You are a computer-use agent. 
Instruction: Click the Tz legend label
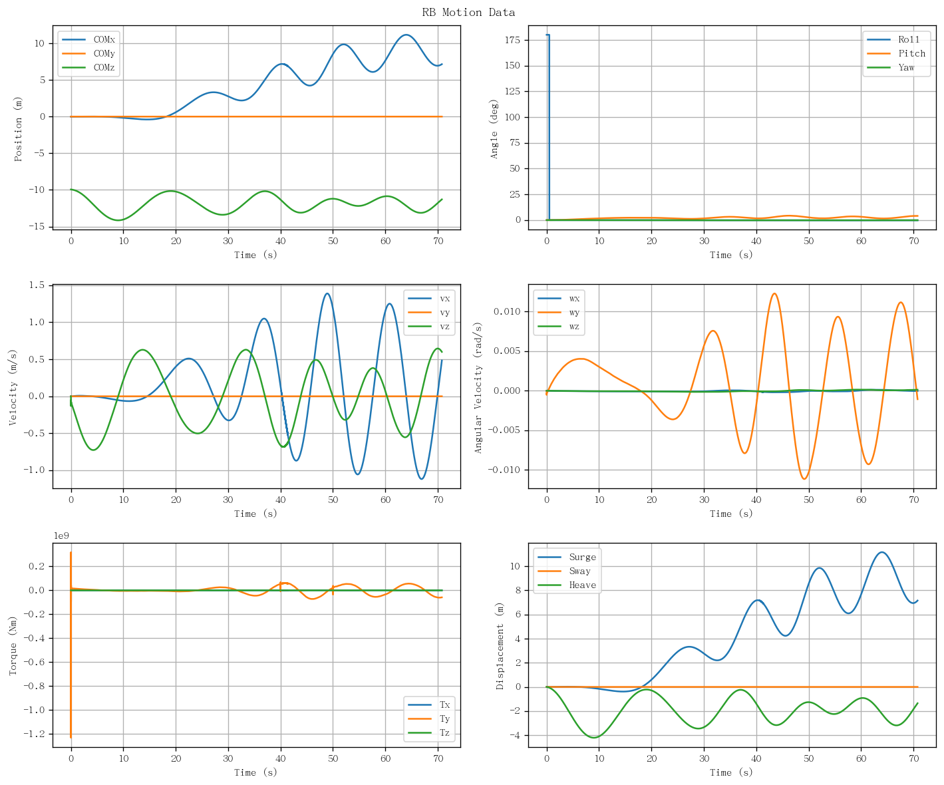(444, 733)
